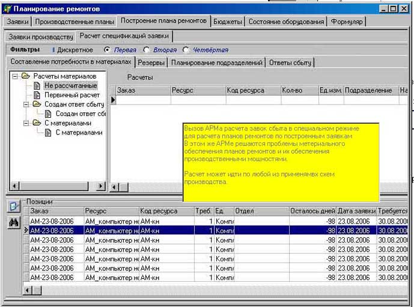414x307 pixels.
Task: Open the Ответы сбыту tab
Action: [290, 62]
